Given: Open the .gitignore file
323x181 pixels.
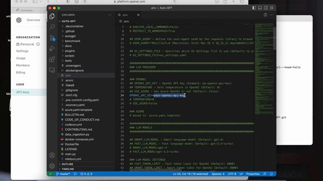Looking at the screenshot, I should coord(71,90).
